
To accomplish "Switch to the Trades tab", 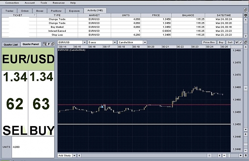I will (10, 11).
